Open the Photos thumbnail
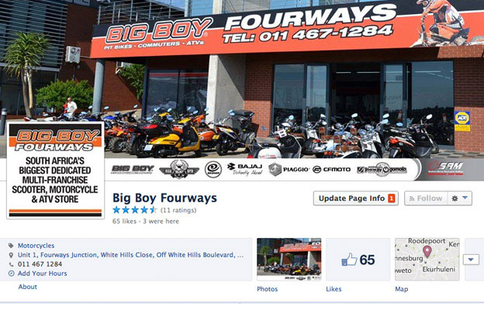Viewport: 484px width, 310px height. click(289, 259)
